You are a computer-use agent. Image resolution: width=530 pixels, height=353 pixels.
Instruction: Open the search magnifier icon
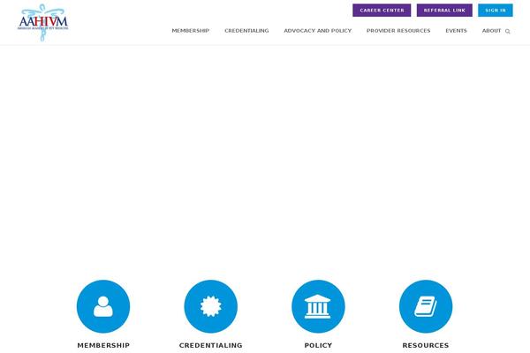point(507,32)
